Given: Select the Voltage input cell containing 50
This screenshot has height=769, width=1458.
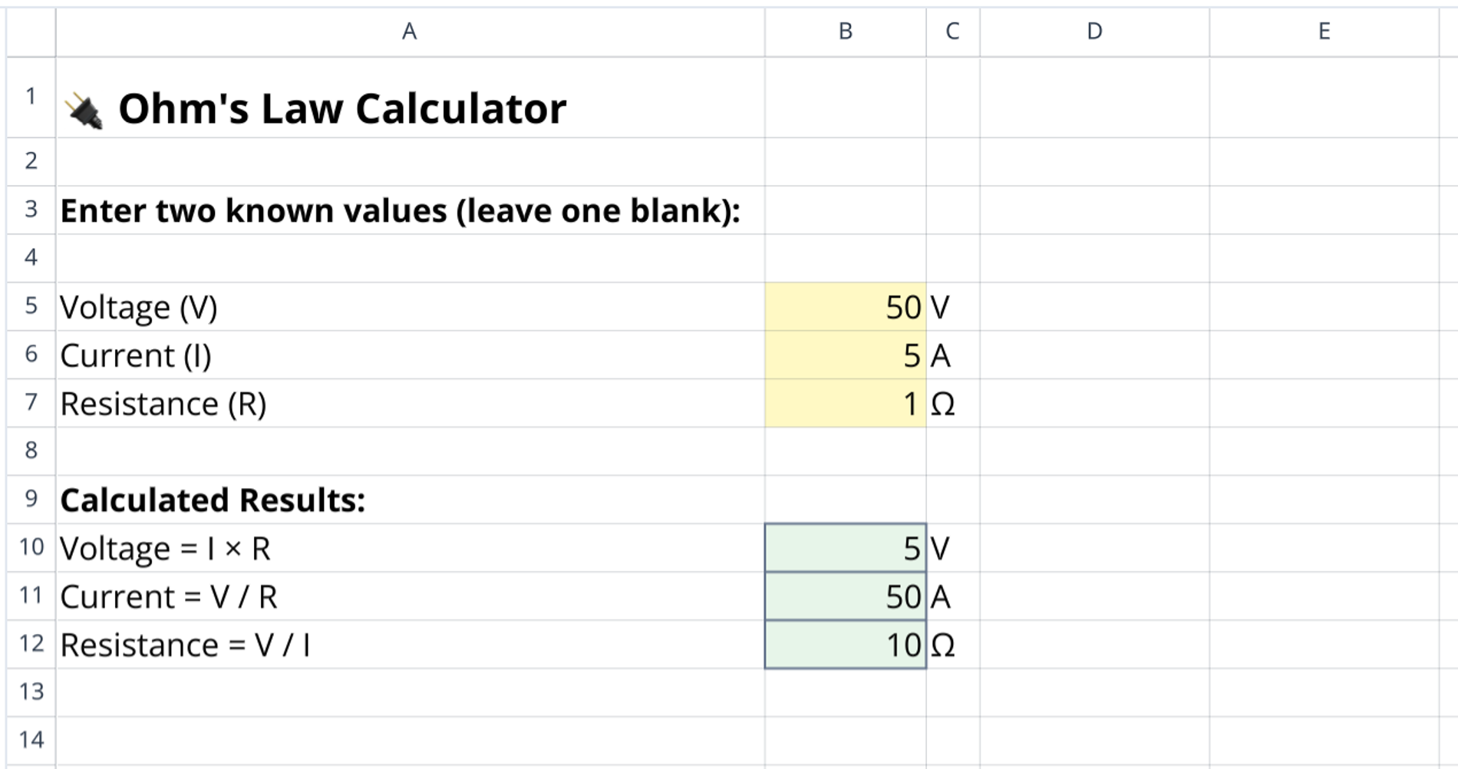Looking at the screenshot, I should pos(844,306).
